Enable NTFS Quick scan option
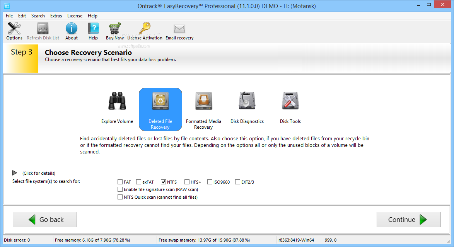The width and height of the screenshot is (454, 247). tap(120, 197)
